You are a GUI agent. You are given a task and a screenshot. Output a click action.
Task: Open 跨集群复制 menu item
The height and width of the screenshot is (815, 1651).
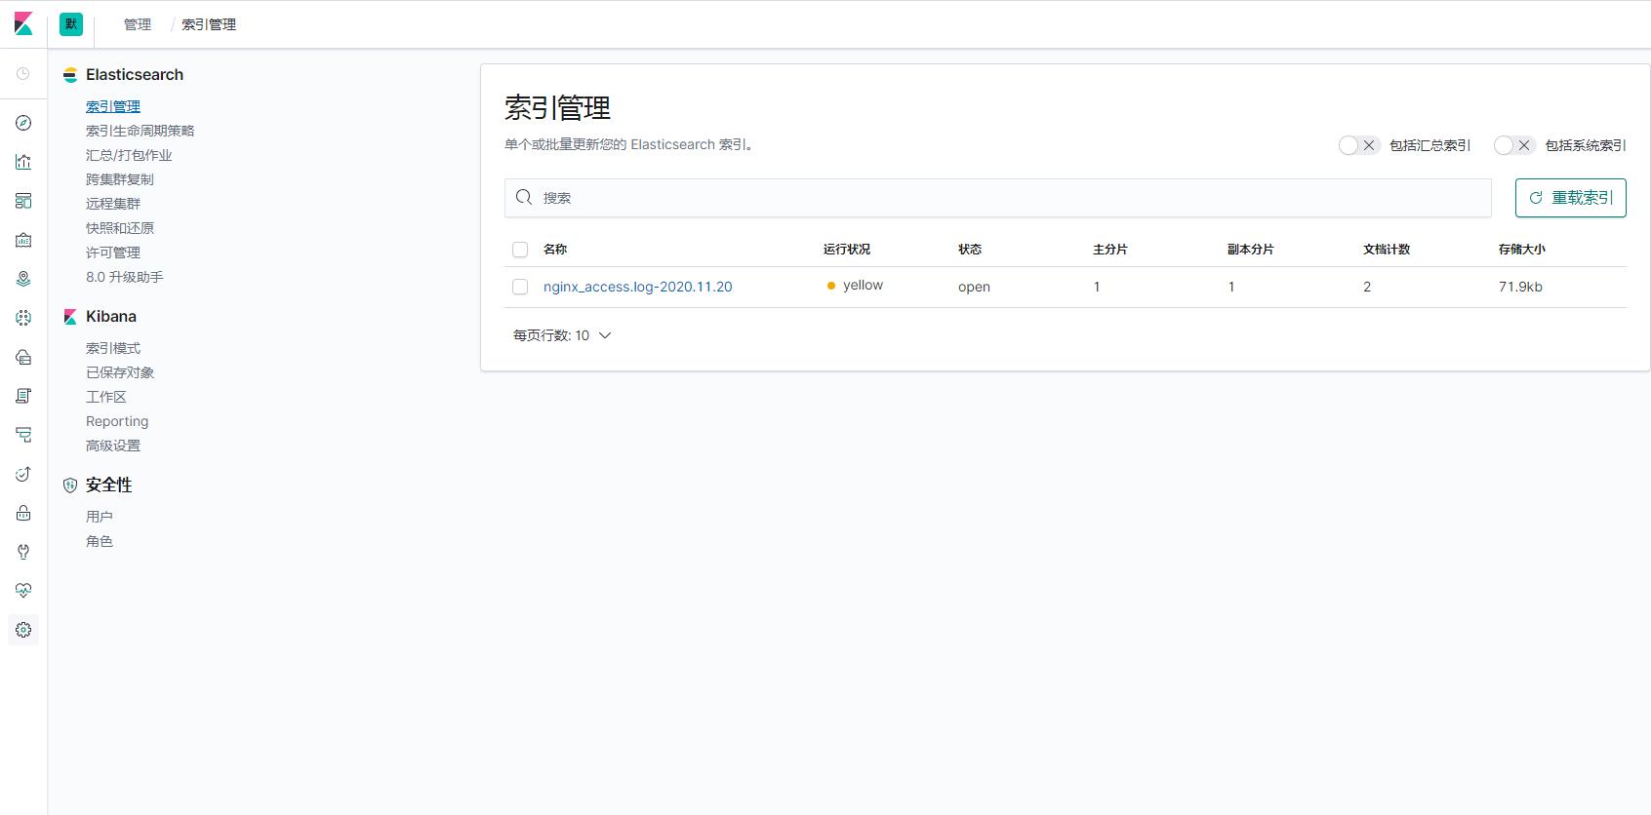[x=120, y=179]
